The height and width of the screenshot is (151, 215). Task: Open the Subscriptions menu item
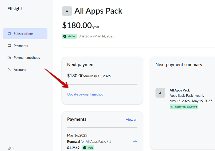24,34
